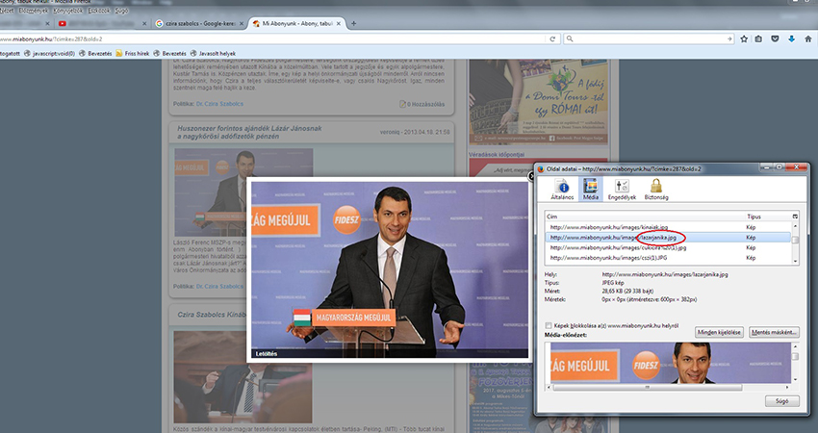Image resolution: width=818 pixels, height=433 pixels.
Task: Click the javascript:void(0) bookmark
Action: [x=49, y=53]
